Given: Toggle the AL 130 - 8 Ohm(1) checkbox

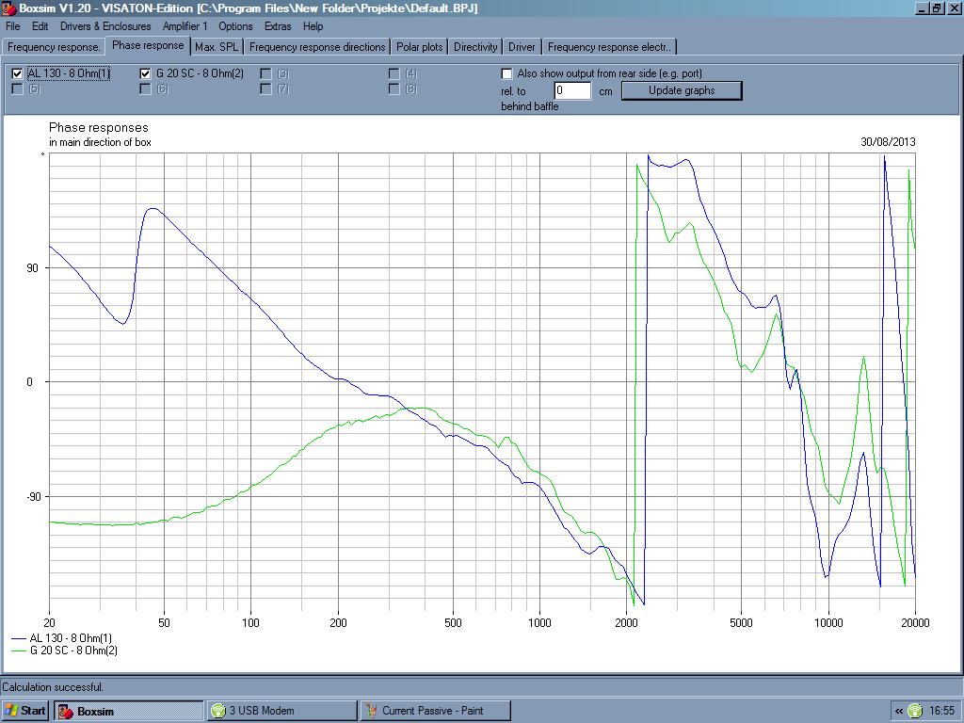Looking at the screenshot, I should pos(17,73).
